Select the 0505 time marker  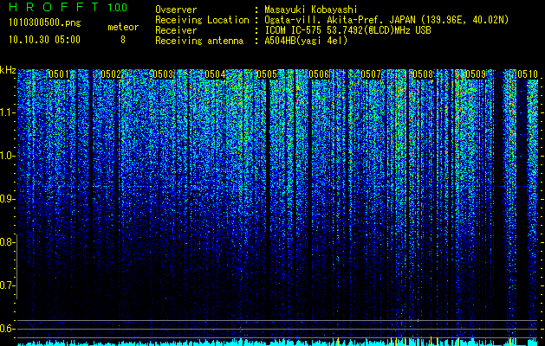coord(267,74)
